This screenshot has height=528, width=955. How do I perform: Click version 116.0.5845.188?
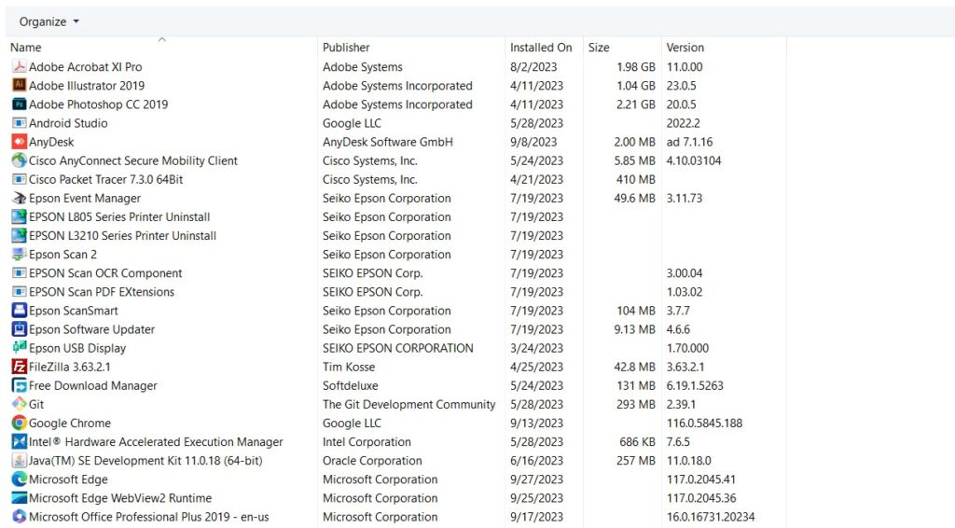click(705, 424)
